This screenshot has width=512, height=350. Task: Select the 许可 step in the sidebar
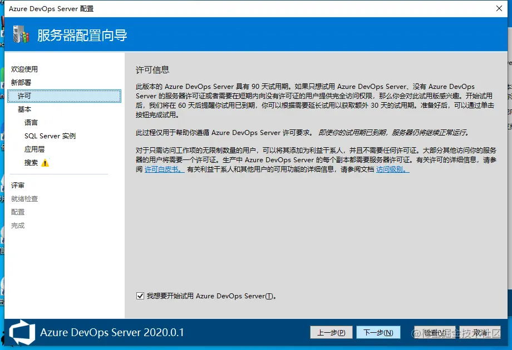point(65,96)
